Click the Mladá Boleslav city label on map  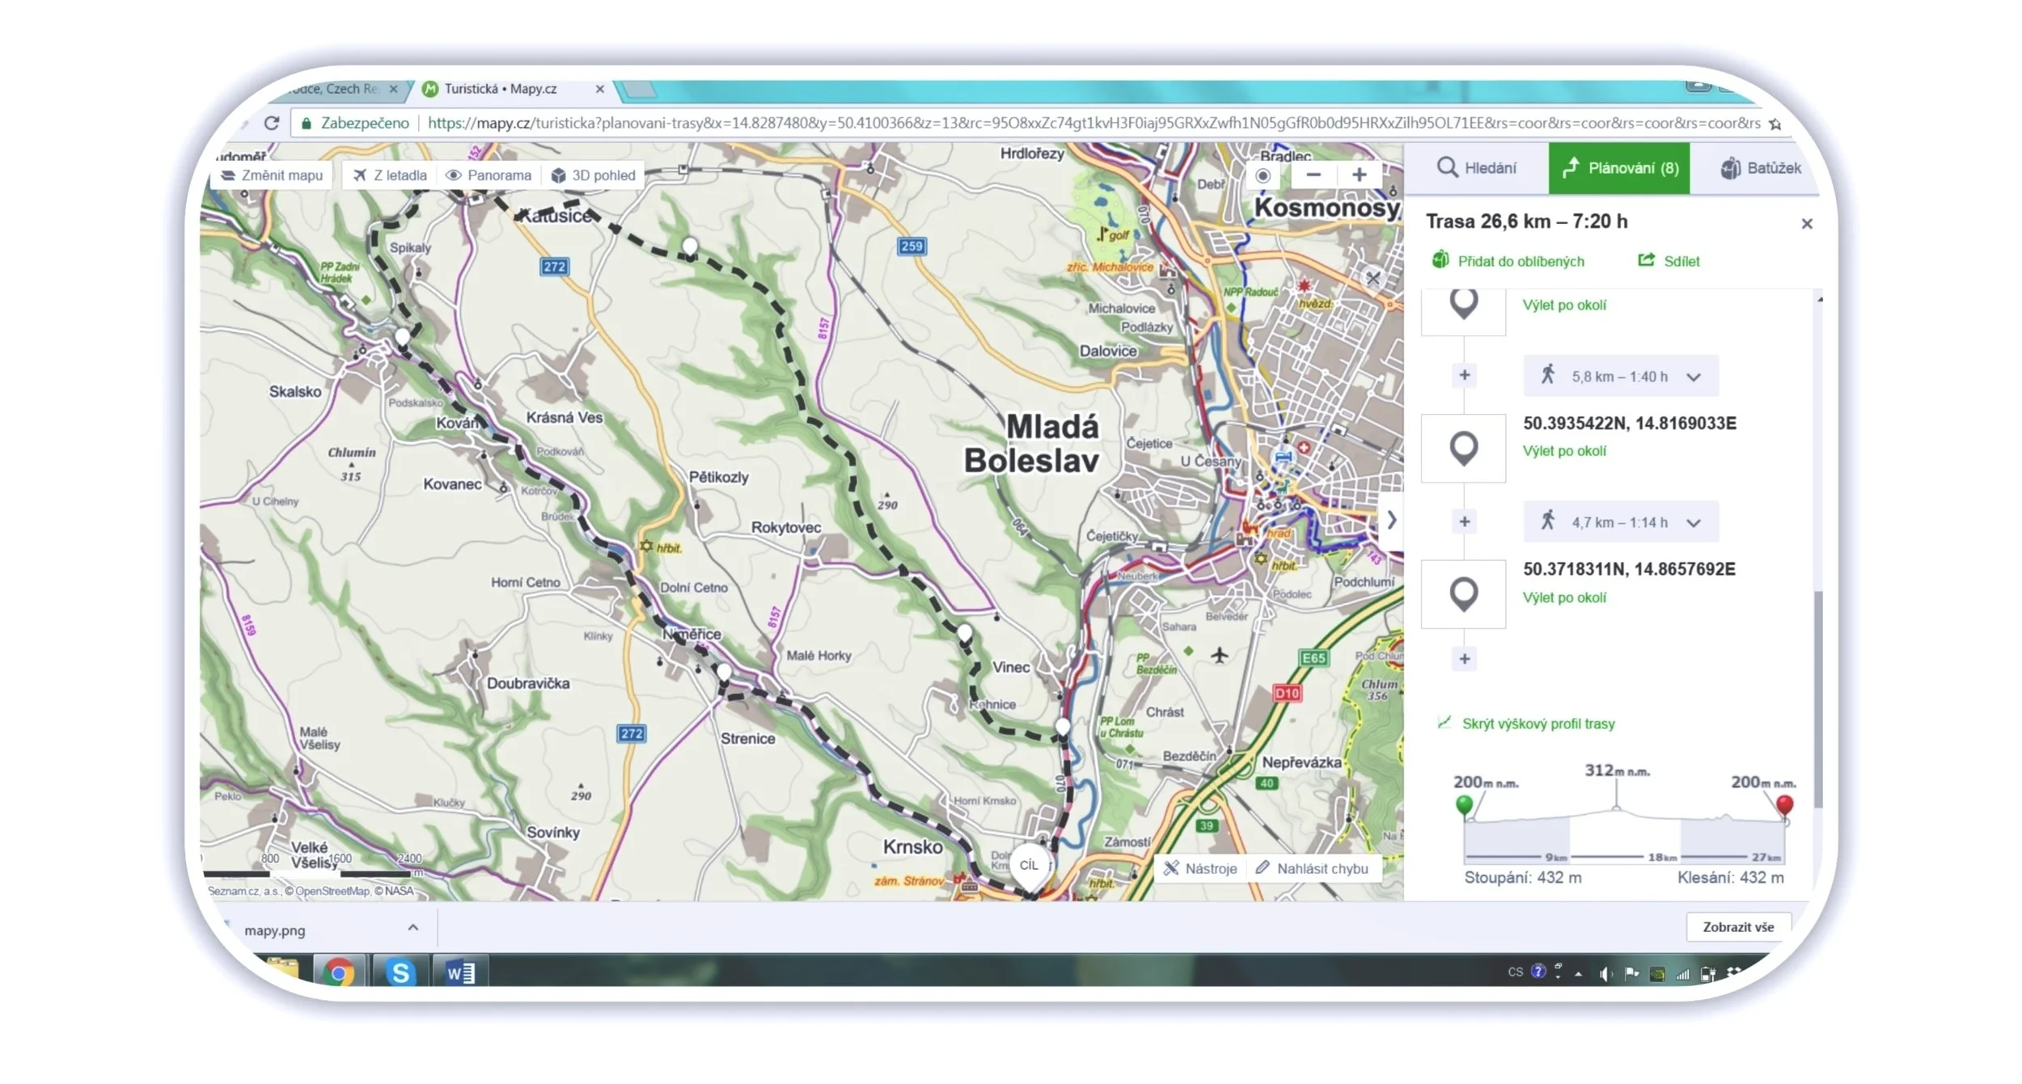click(1033, 444)
